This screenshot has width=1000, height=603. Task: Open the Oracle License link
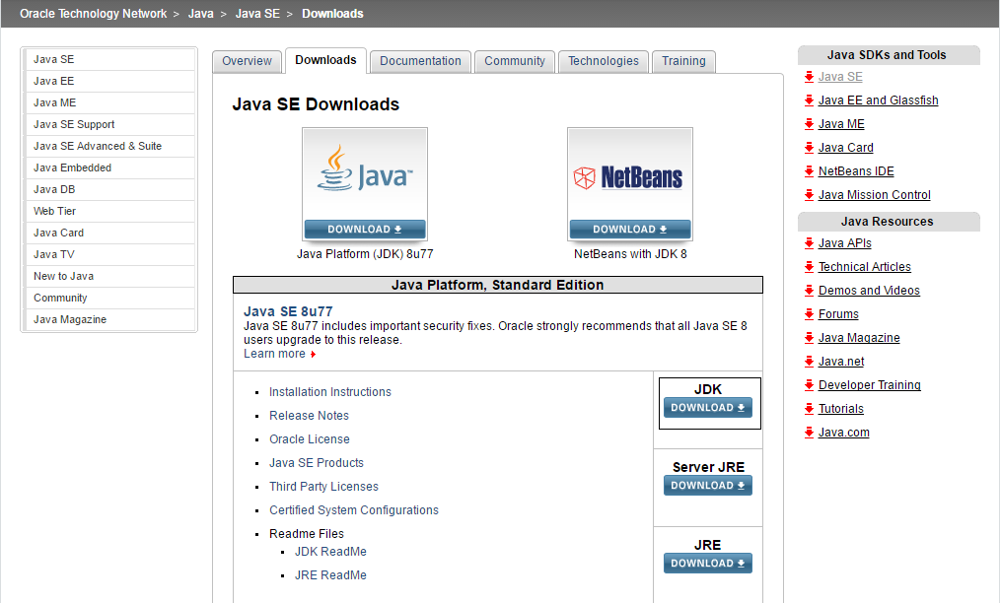click(310, 439)
